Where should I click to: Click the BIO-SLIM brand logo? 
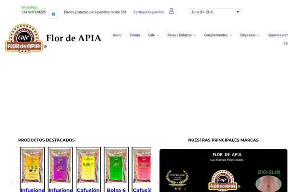click(269, 181)
